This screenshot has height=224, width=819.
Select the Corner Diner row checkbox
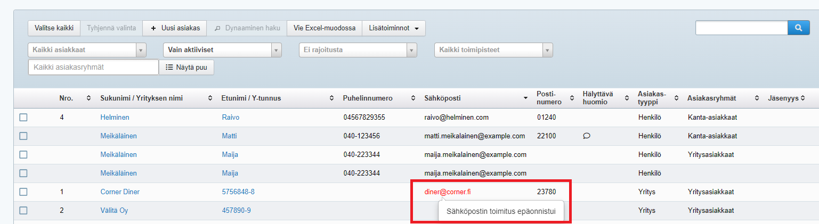[x=23, y=192]
